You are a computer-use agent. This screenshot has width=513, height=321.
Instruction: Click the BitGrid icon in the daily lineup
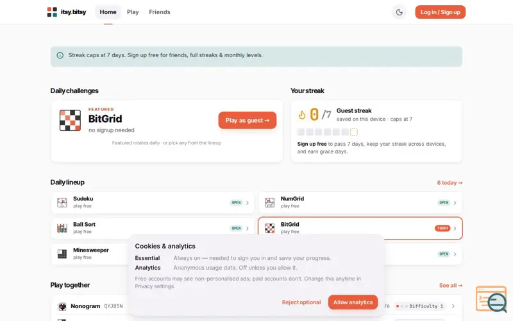[269, 228]
